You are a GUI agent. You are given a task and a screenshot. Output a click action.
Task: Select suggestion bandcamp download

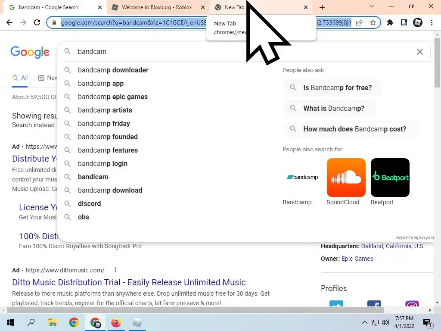110,190
